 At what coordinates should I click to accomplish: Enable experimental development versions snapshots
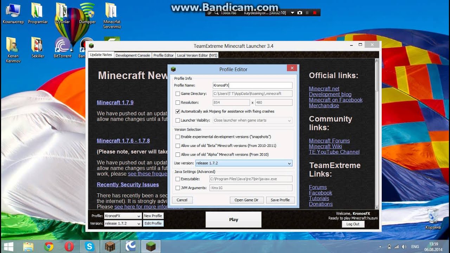[x=178, y=137]
